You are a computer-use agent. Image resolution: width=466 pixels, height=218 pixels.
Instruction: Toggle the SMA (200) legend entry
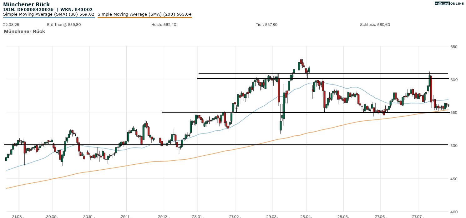(144, 14)
